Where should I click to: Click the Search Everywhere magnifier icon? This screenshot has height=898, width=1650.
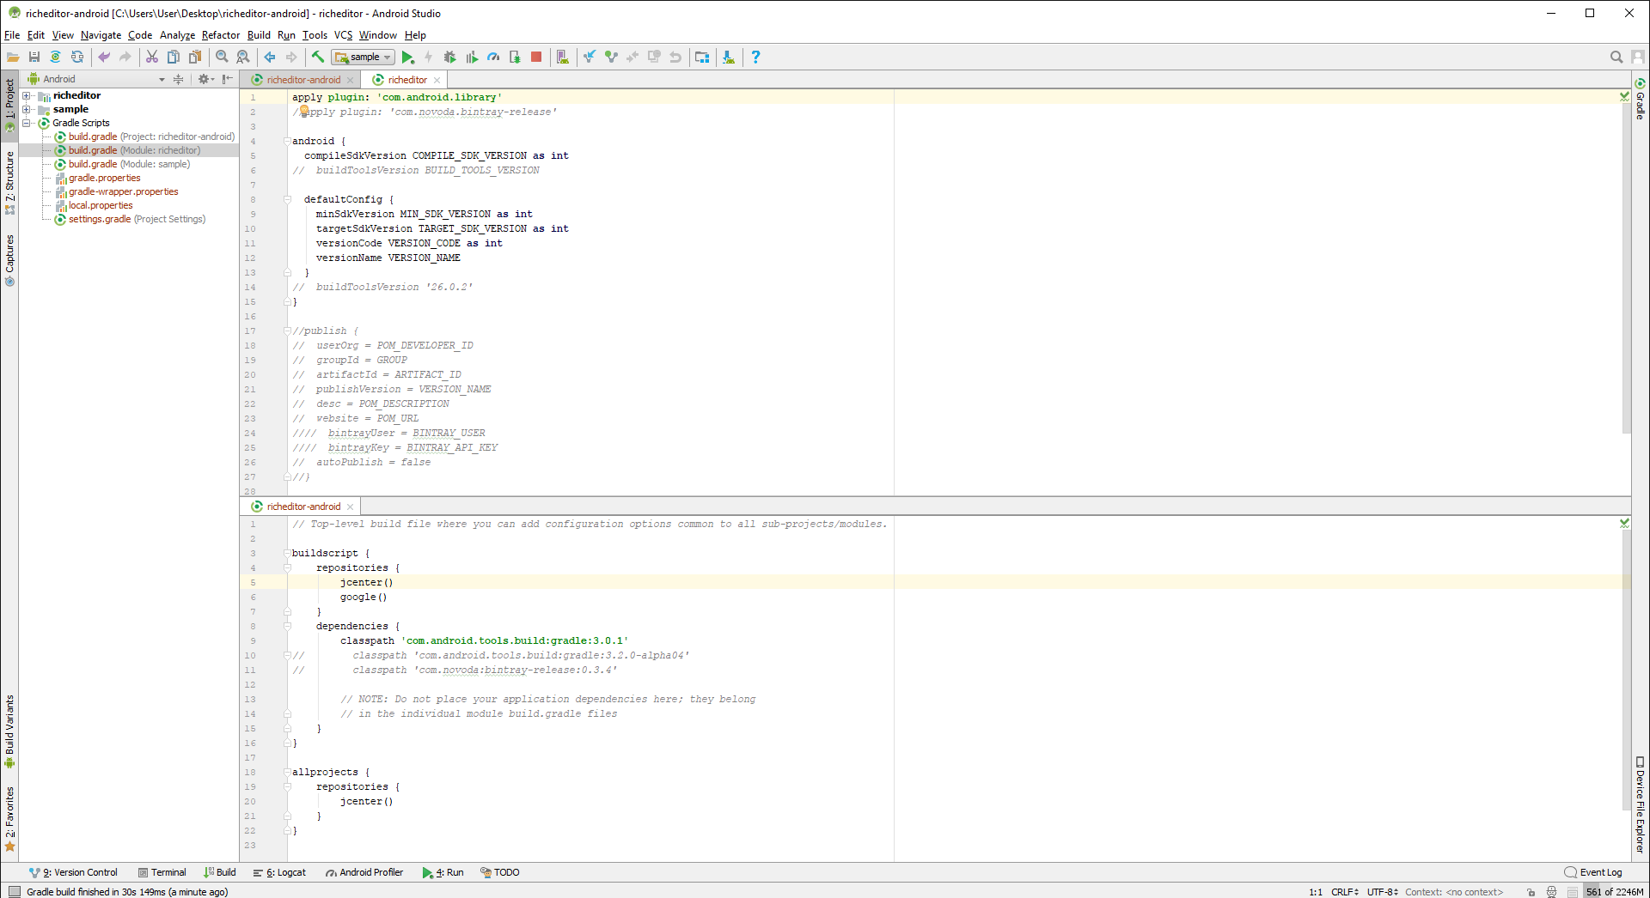(1616, 57)
